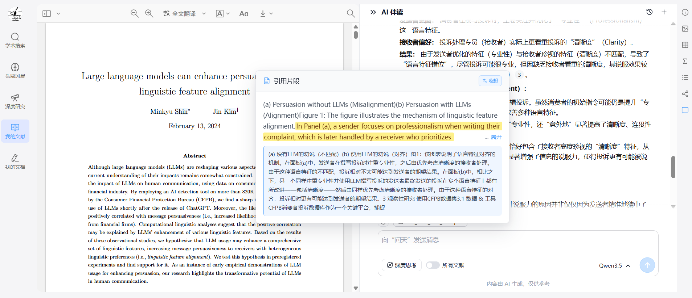Collapse the AI 伴读 panel

click(373, 12)
